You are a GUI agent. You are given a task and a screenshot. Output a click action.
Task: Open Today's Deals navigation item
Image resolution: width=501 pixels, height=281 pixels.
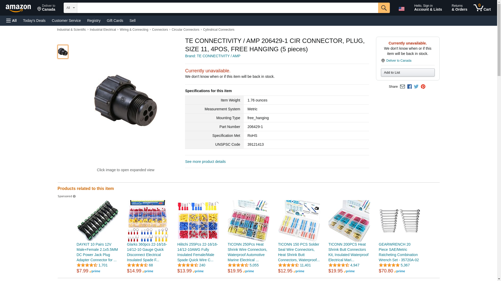coord(34,21)
